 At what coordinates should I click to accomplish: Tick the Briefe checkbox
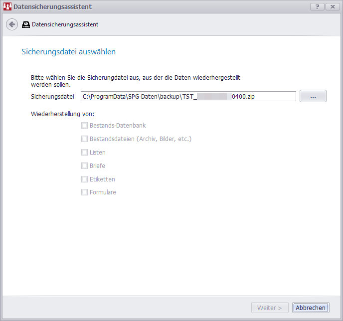click(x=84, y=165)
